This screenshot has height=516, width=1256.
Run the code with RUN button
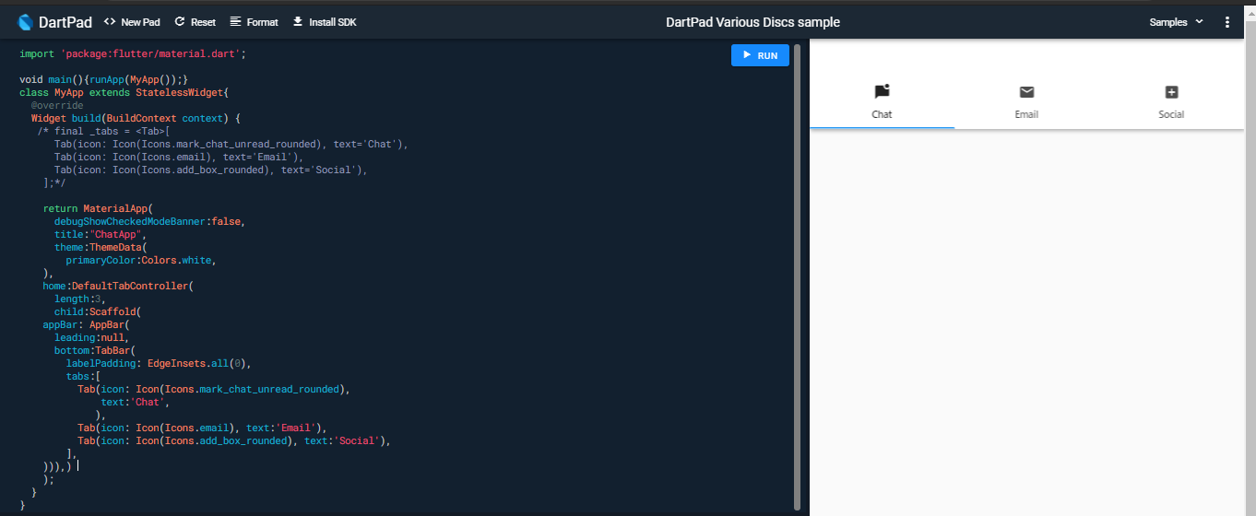[760, 55]
